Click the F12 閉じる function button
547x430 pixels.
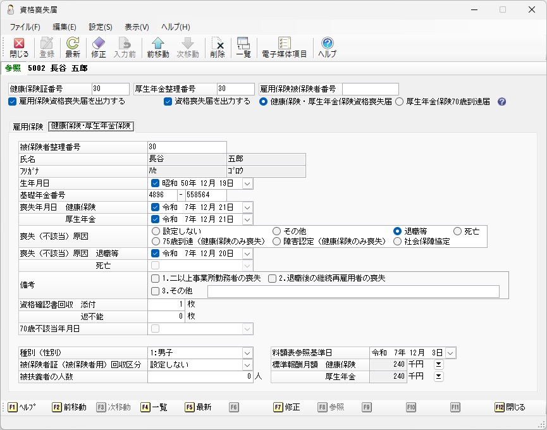(510, 407)
